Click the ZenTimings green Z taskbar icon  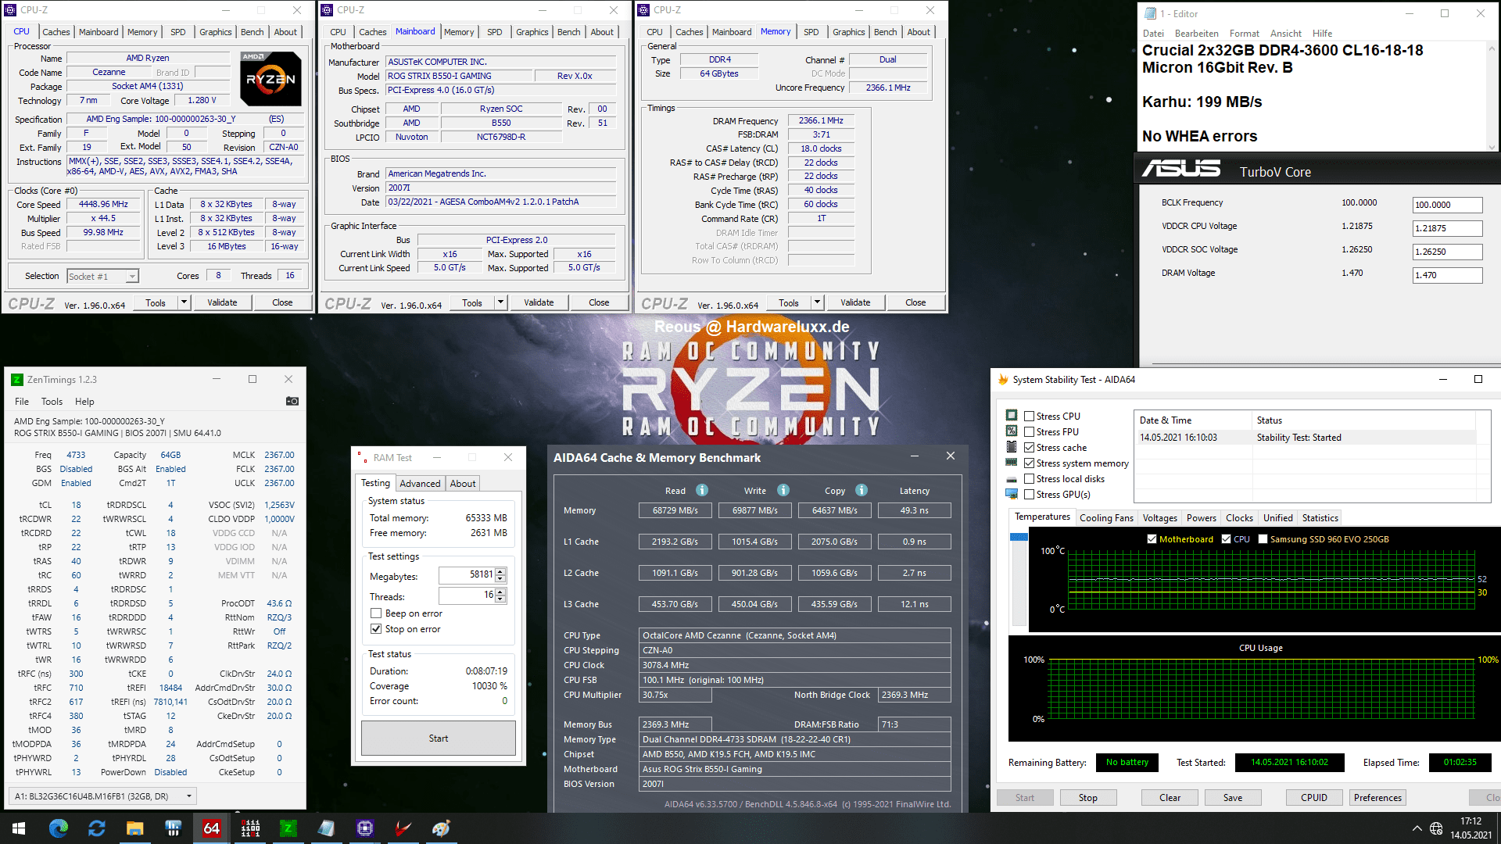pos(288,828)
